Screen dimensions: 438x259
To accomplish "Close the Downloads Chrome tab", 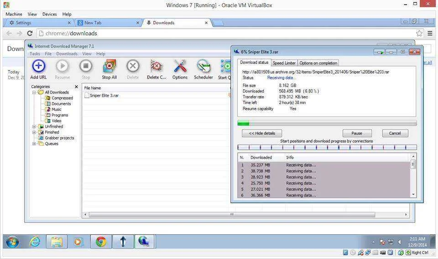I will 206,23.
